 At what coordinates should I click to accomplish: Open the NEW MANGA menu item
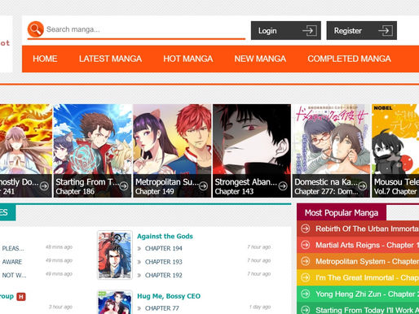[260, 59]
